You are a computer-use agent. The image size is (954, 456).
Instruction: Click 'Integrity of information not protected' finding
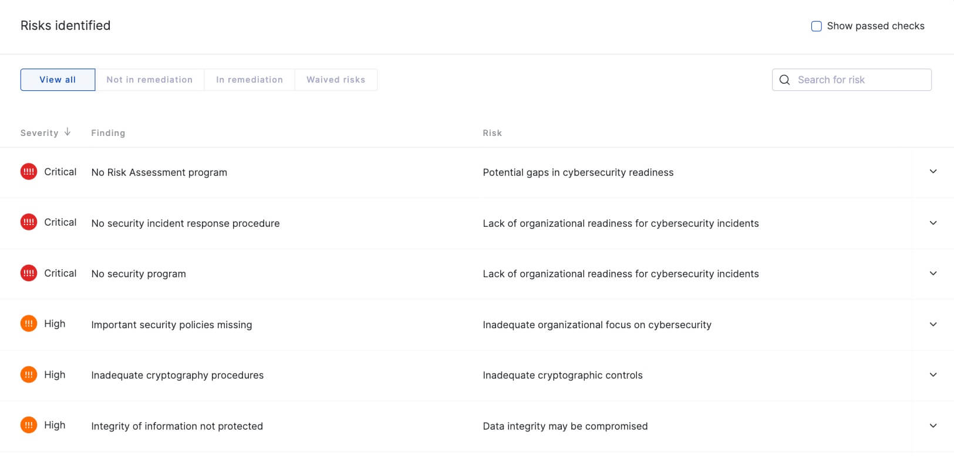pos(177,426)
